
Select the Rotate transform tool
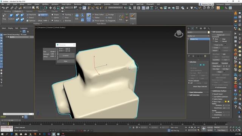54,8
